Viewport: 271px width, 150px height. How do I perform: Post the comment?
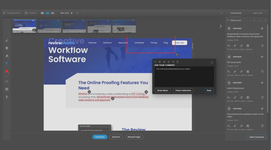pos(209,90)
